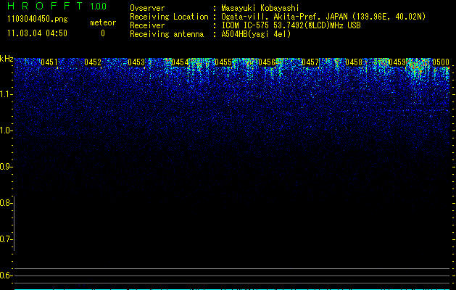Click the 0500 time marker
The width and height of the screenshot is (456, 290).
pos(441,62)
